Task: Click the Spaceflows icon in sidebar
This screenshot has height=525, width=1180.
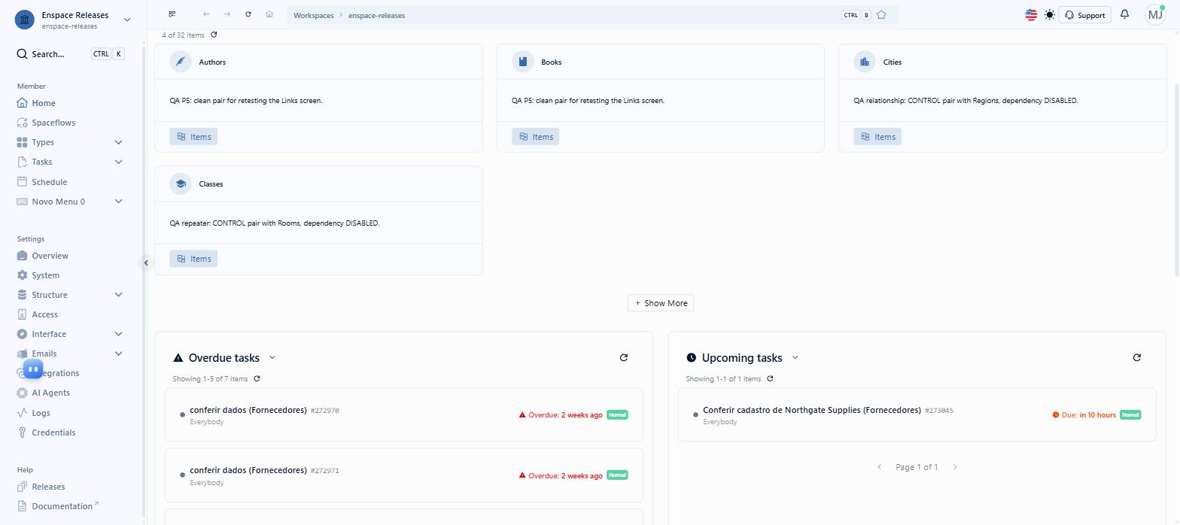Action: tap(22, 123)
